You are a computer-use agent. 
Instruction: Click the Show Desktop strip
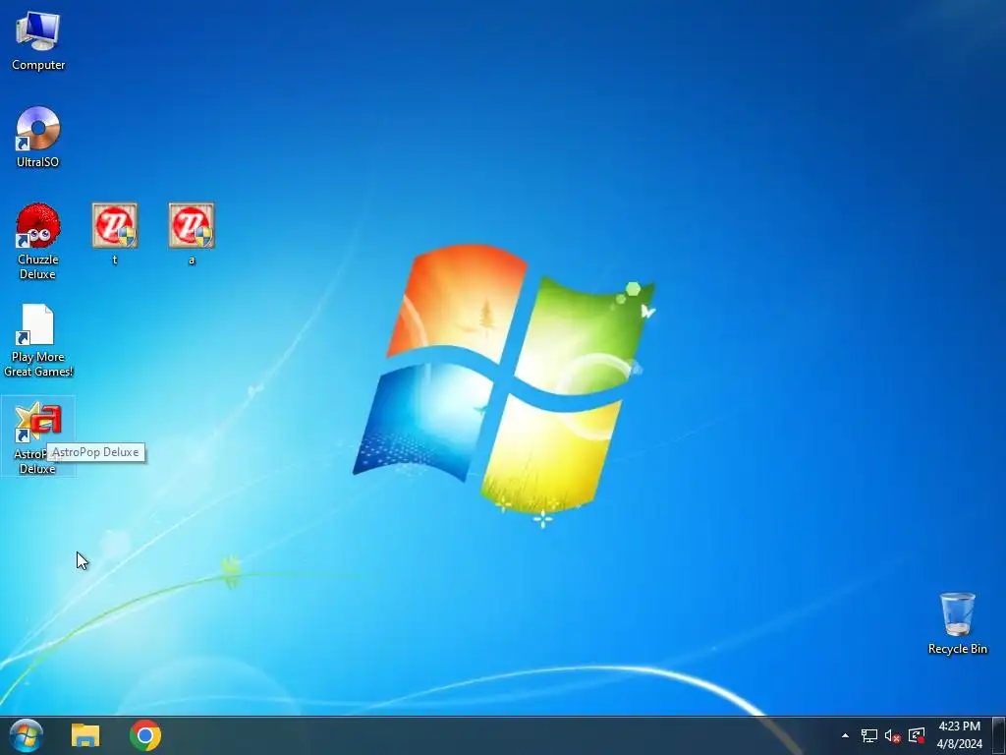point(999,735)
